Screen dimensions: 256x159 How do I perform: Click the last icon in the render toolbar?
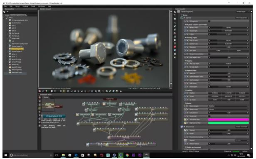pos(121,91)
